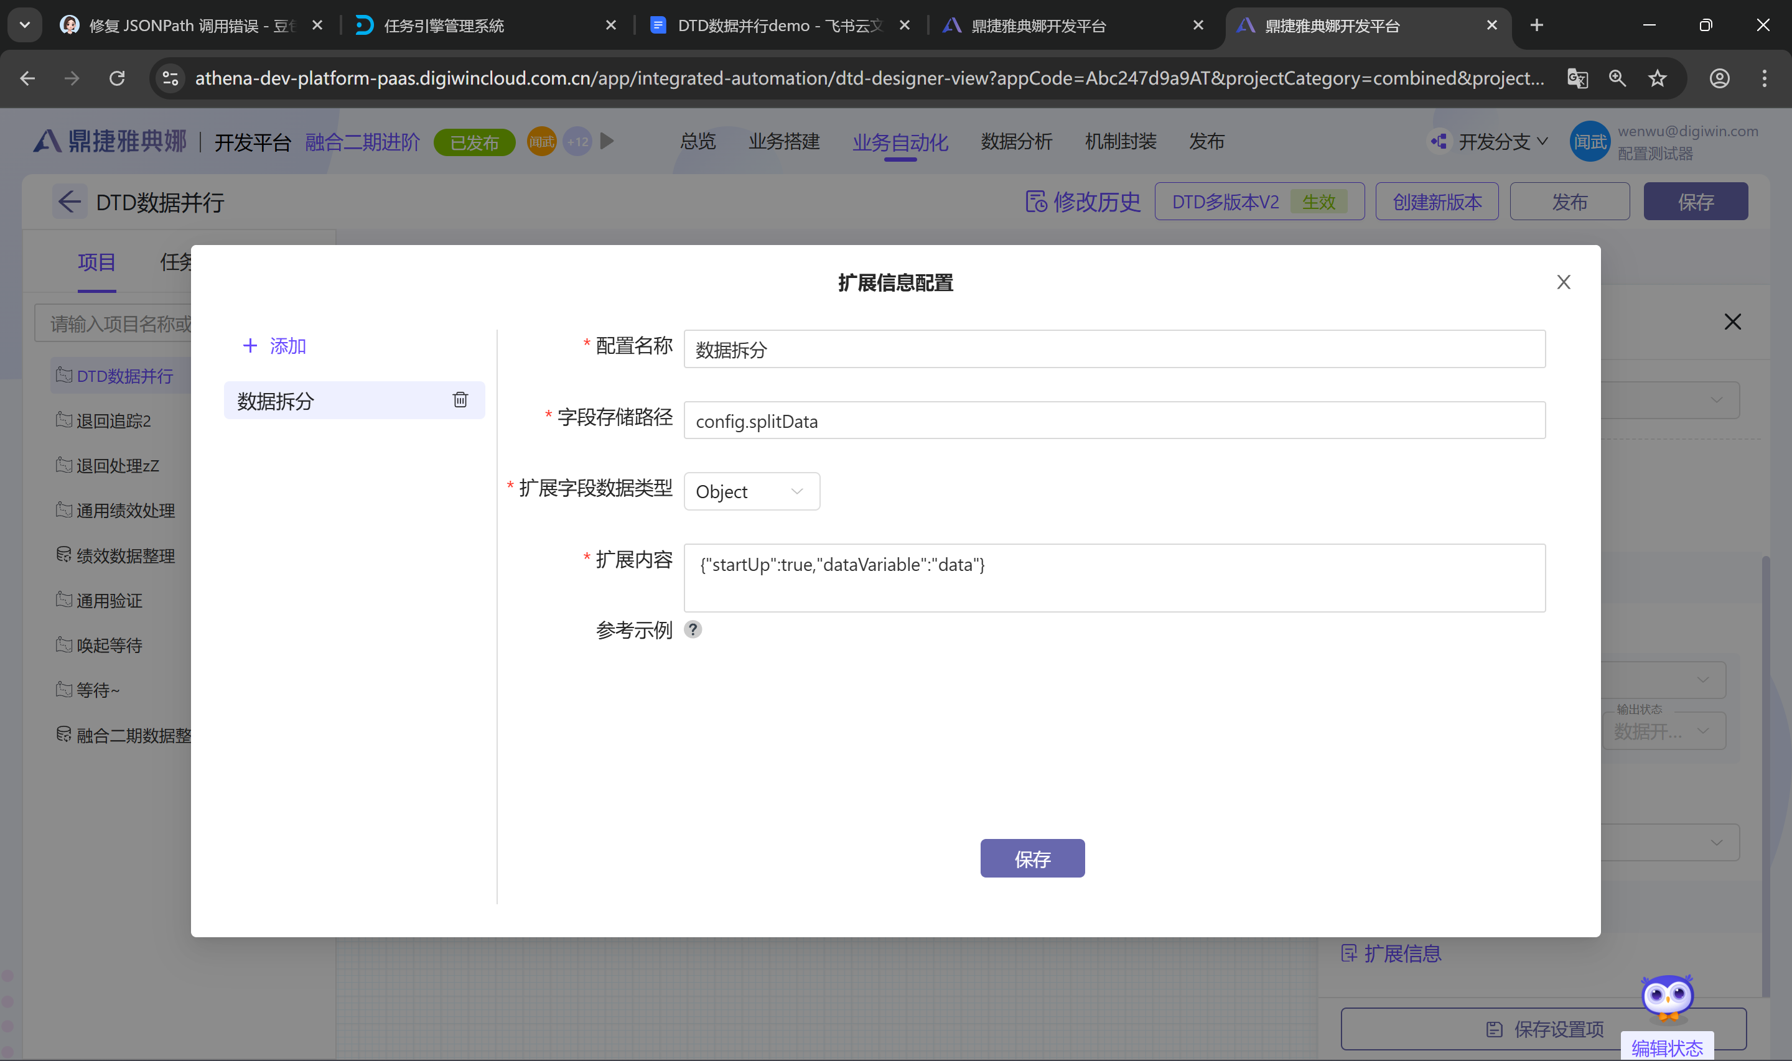Click the dialog 保存 button

point(1032,858)
